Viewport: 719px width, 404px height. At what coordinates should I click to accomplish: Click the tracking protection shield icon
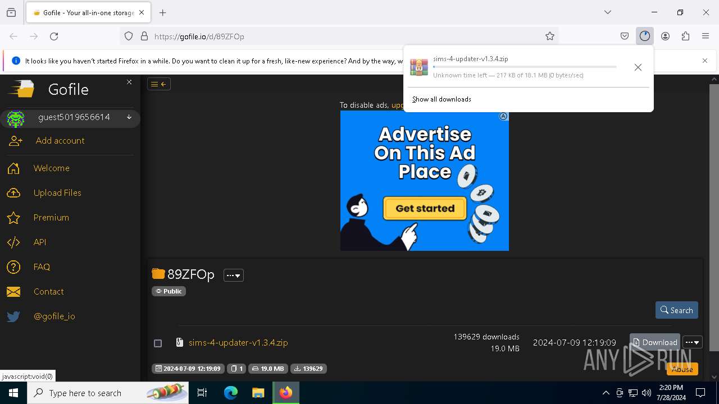point(129,36)
